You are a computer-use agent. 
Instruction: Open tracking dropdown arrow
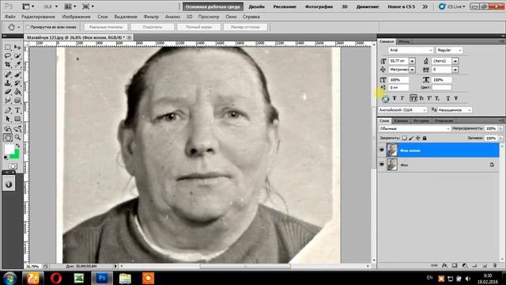tap(455, 70)
